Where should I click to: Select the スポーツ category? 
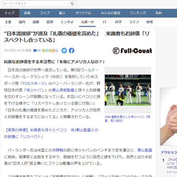click(87, 22)
